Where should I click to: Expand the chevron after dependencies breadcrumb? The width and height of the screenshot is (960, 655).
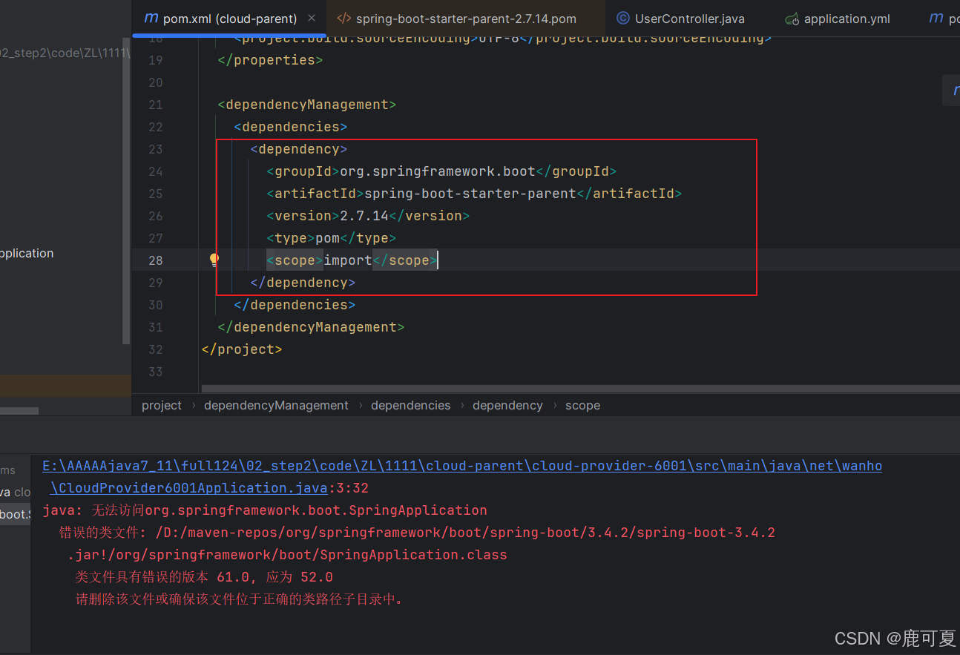coord(463,405)
